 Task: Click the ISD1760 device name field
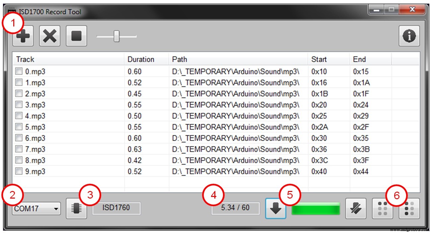117,209
